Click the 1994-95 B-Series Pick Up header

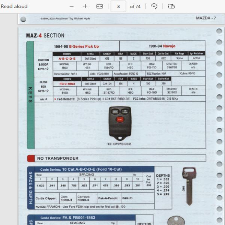click(x=76, y=46)
